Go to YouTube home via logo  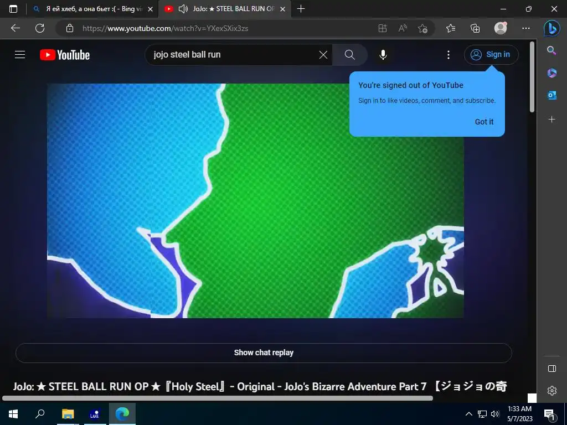click(65, 55)
